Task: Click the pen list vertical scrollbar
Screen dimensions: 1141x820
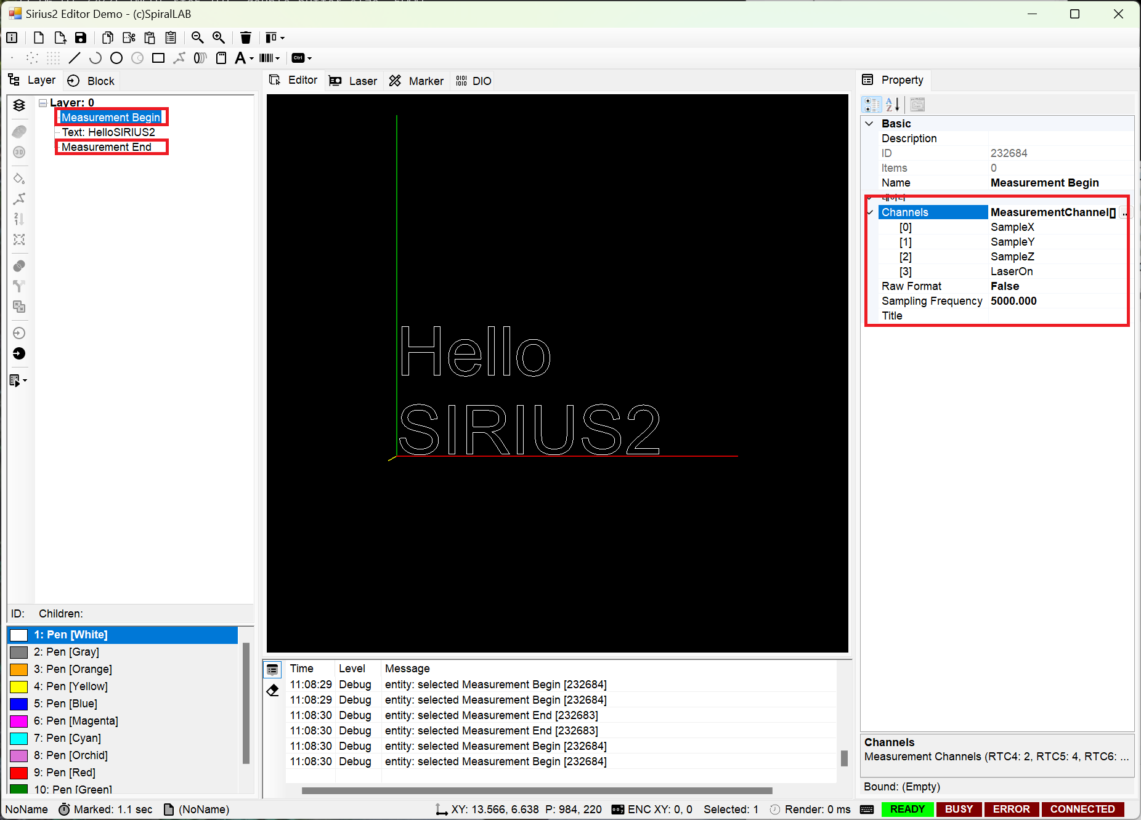Action: [x=246, y=703]
